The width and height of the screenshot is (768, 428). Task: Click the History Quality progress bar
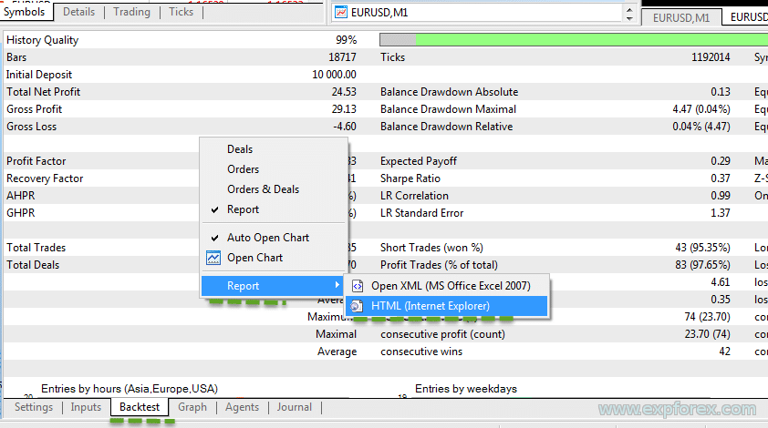pyautogui.click(x=574, y=40)
